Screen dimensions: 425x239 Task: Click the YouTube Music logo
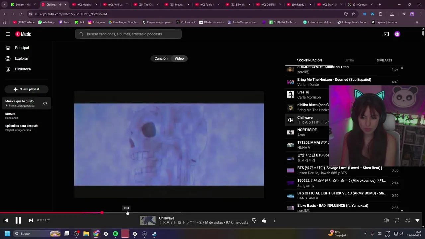[x=23, y=34]
